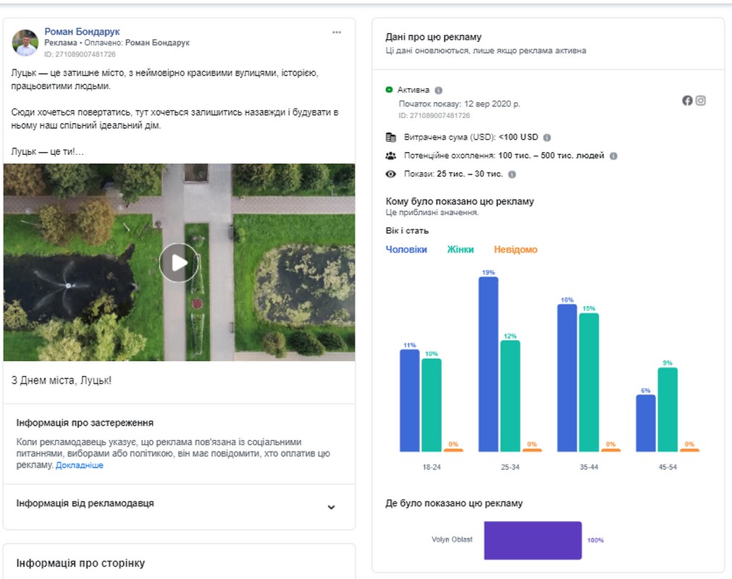This screenshot has height=579, width=732.
Task: Click info icon next to Активна status
Action: pos(438,90)
